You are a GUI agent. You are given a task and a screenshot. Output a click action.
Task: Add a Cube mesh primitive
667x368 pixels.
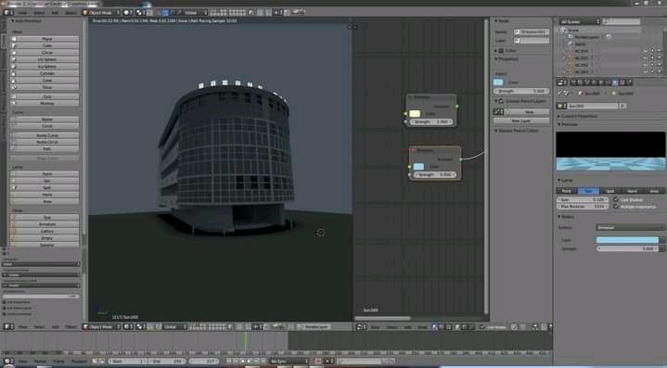coord(45,45)
